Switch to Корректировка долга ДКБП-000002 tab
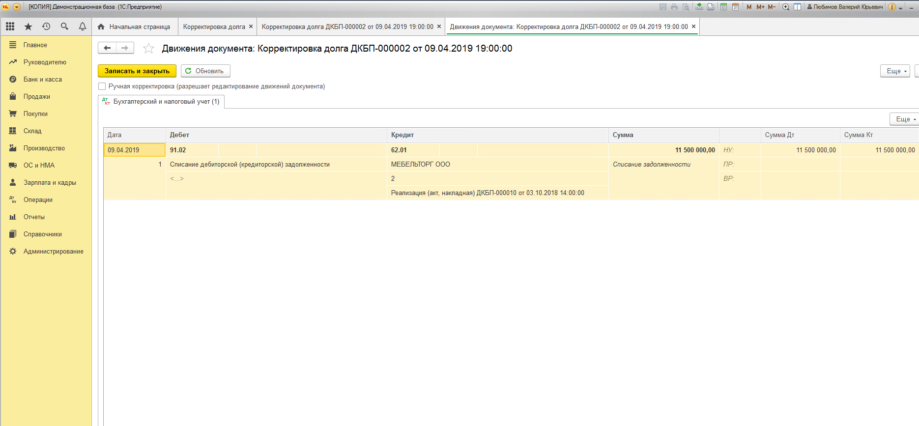 point(347,27)
